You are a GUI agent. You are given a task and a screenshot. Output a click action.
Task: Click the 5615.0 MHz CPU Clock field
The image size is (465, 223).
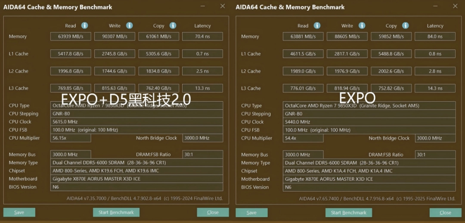click(136, 122)
